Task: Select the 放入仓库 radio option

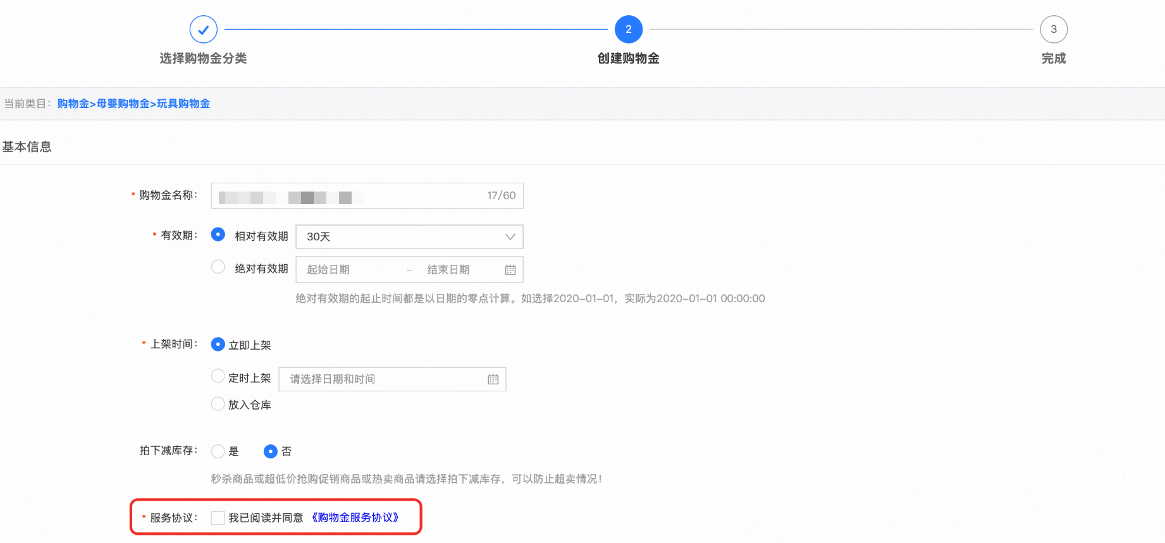Action: click(x=218, y=403)
